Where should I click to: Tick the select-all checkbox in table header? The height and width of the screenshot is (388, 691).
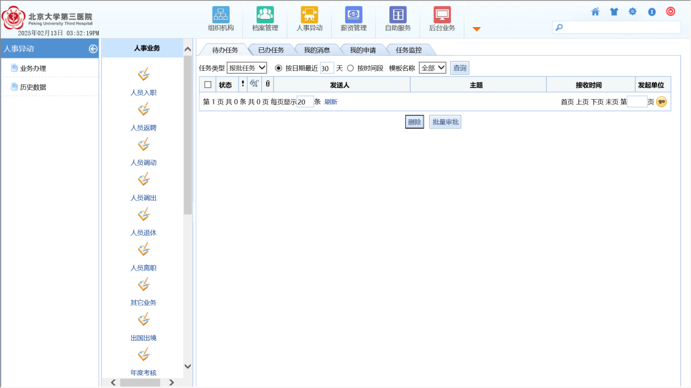pyautogui.click(x=208, y=85)
